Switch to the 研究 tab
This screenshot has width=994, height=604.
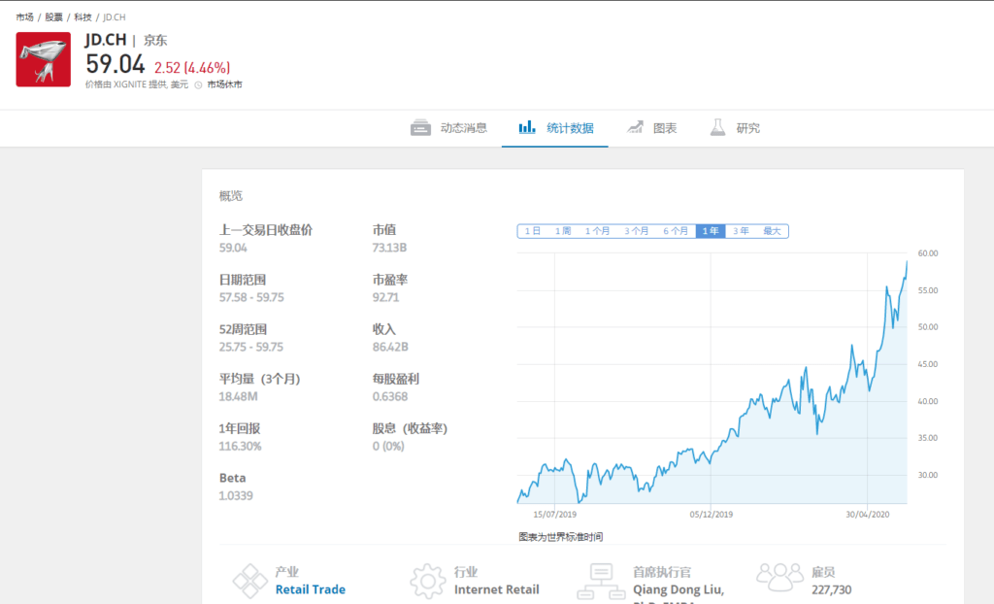pyautogui.click(x=734, y=128)
